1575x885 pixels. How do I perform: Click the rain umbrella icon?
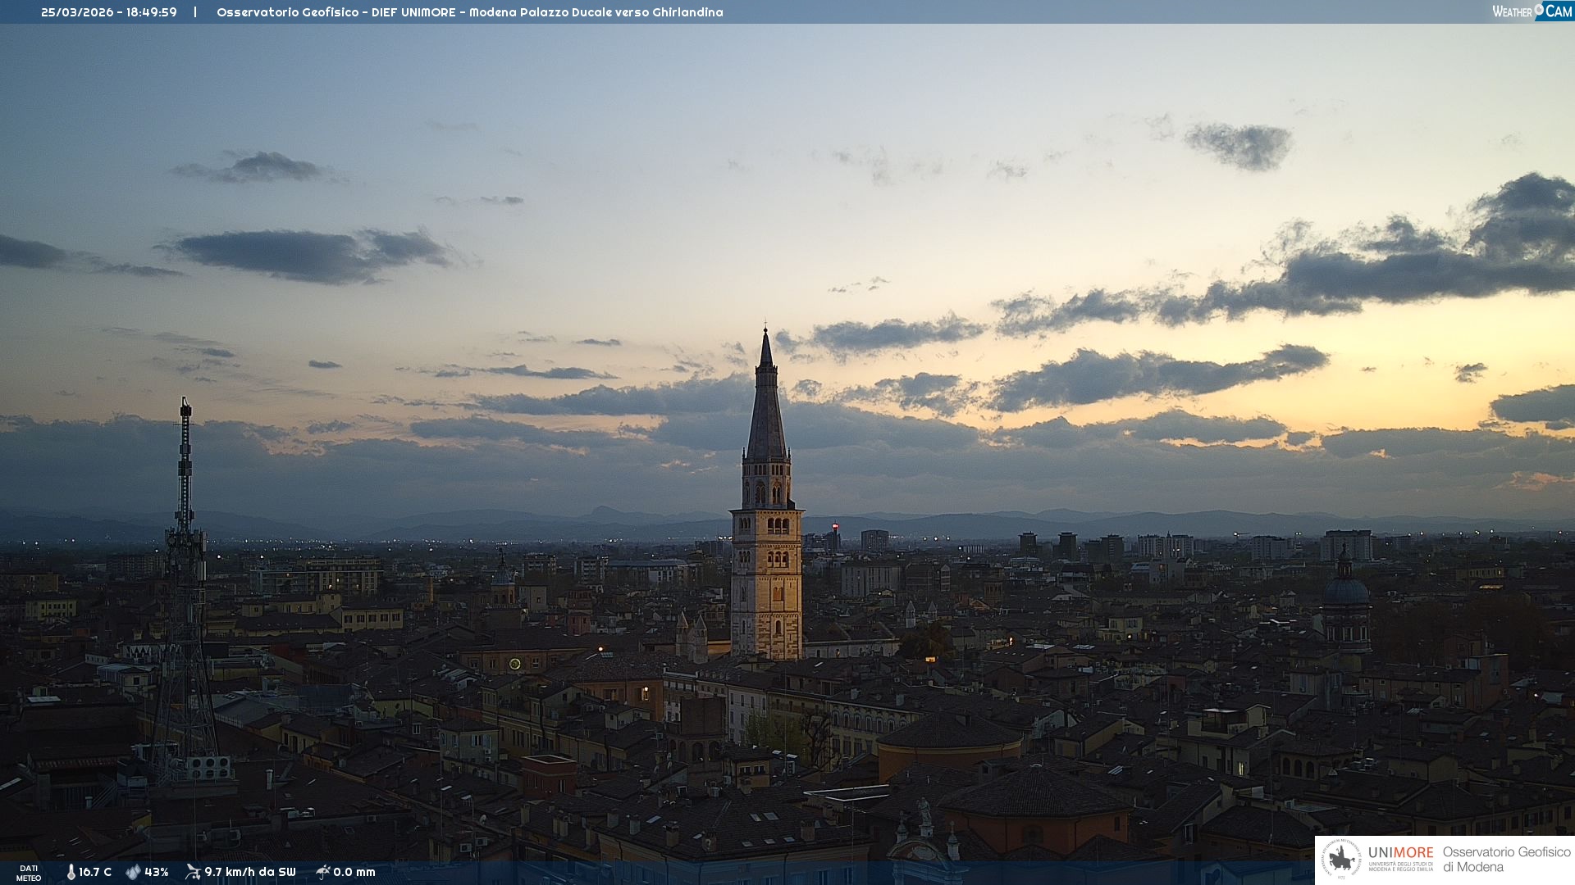323,872
